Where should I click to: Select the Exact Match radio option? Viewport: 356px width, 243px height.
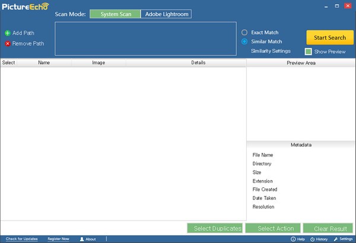tap(244, 32)
